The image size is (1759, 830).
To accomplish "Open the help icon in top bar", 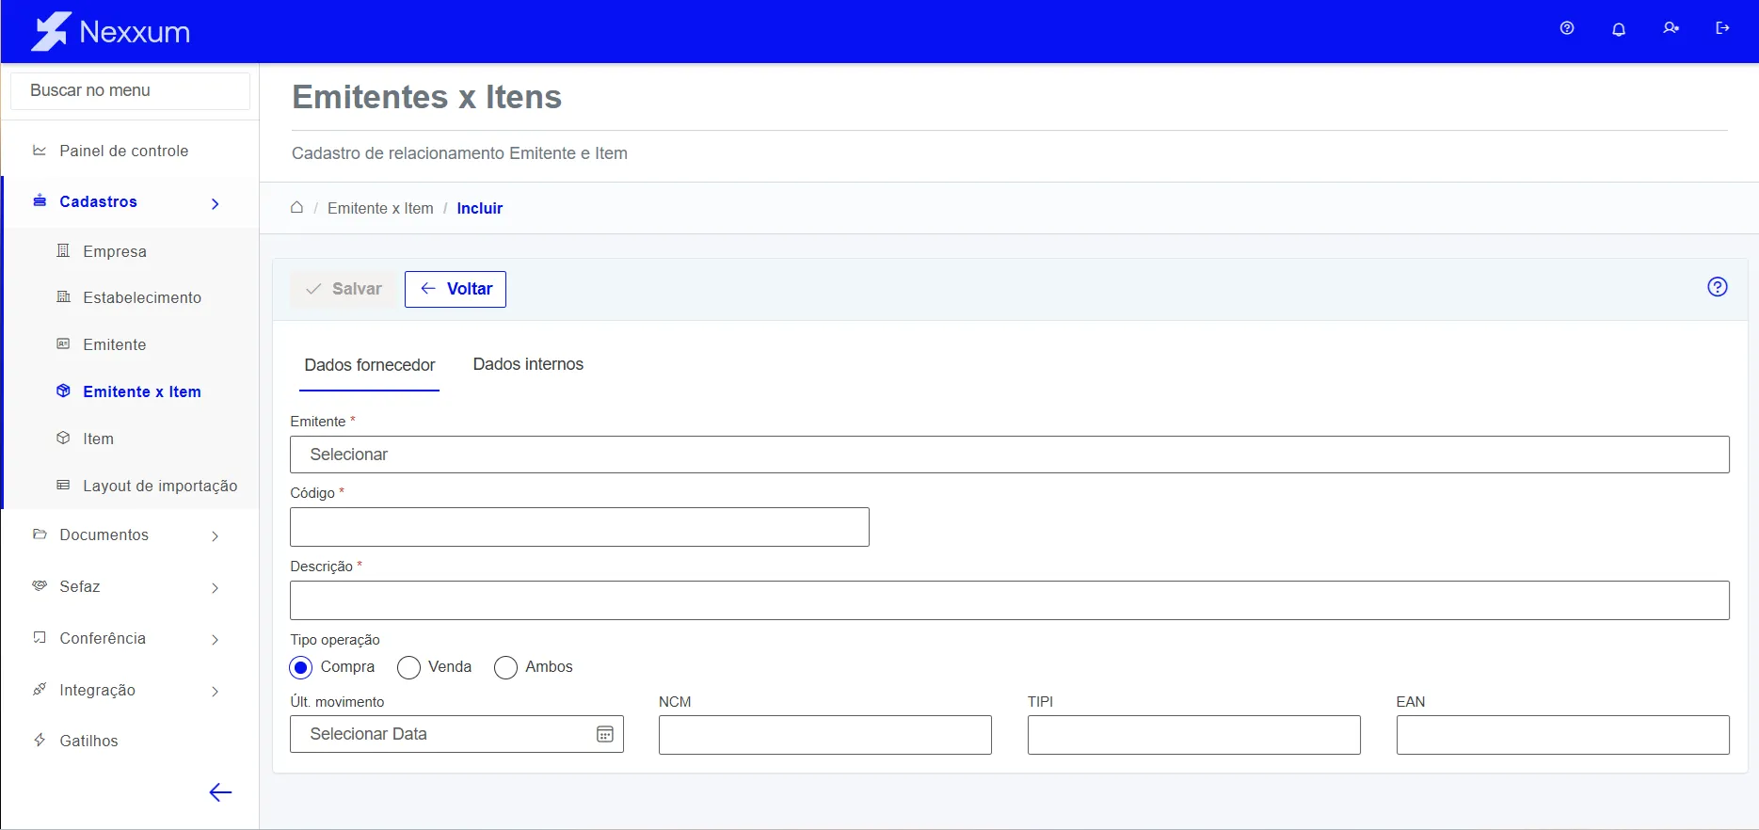I will pos(1567,28).
